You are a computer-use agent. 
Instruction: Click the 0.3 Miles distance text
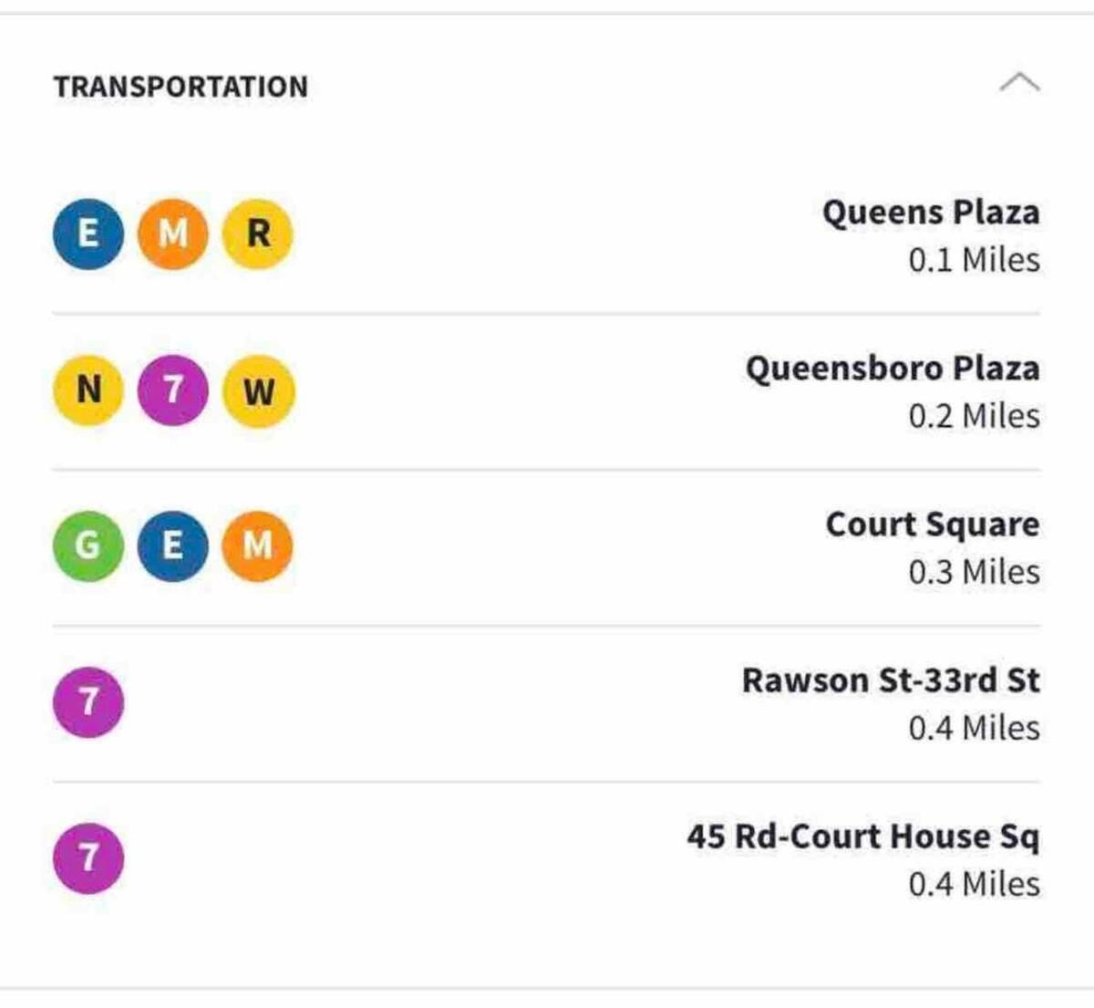(x=974, y=572)
